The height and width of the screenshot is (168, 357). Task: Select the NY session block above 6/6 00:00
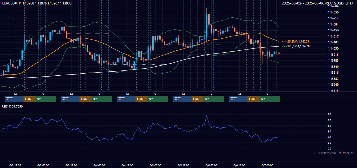(x=213, y=99)
